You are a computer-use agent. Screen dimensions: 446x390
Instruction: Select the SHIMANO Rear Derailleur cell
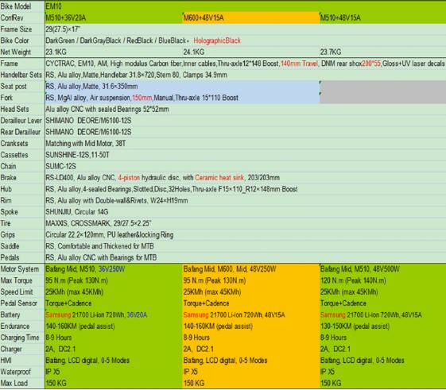pyautogui.click(x=245, y=132)
